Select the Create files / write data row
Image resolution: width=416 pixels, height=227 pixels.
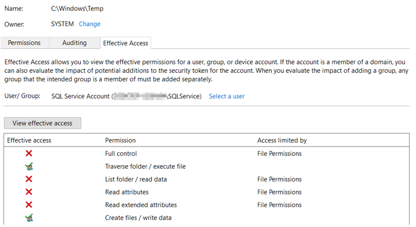coord(206,218)
